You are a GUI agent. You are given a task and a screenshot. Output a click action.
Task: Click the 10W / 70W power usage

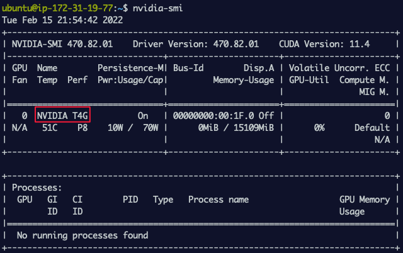point(133,128)
